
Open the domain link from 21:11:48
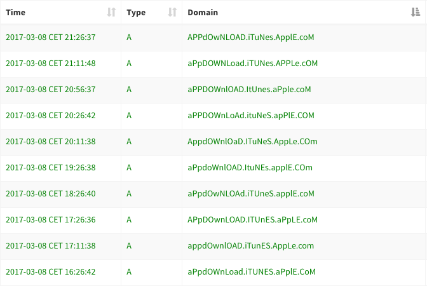coord(252,64)
